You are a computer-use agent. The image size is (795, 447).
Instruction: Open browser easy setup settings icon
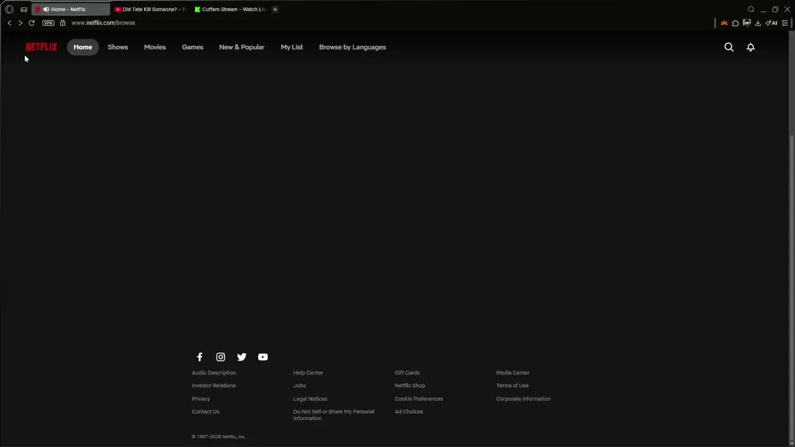coord(784,23)
